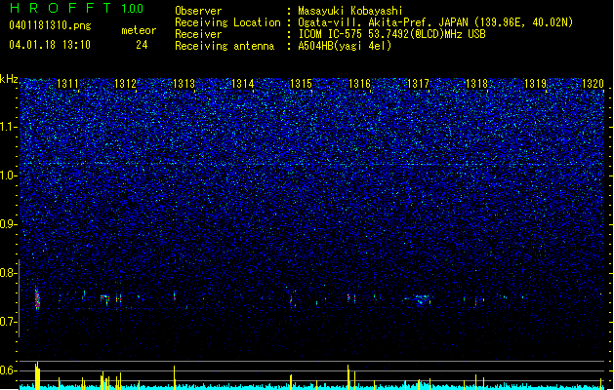Image resolution: width=614 pixels, height=390 pixels.
Task: Click time axis marker 1312
Action: [125, 84]
